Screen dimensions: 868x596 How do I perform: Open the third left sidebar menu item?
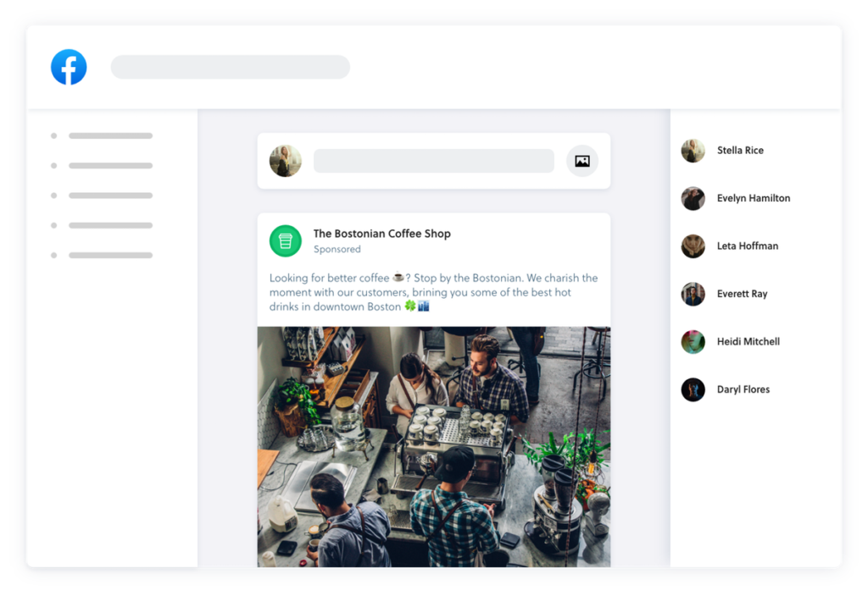tap(110, 196)
